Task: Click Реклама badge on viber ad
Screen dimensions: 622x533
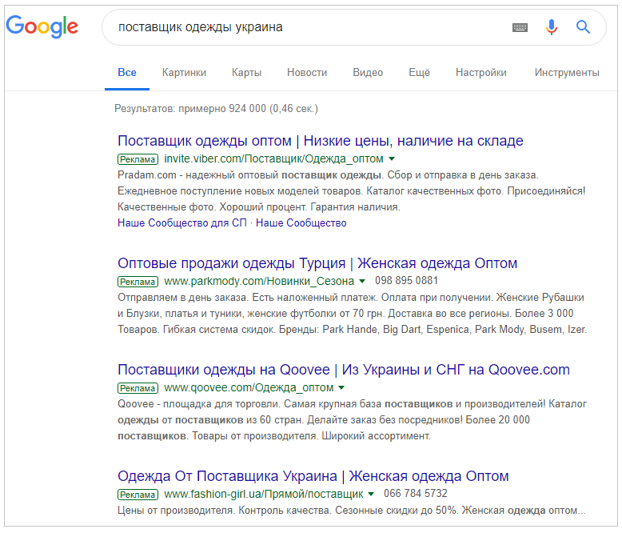Action: [138, 159]
